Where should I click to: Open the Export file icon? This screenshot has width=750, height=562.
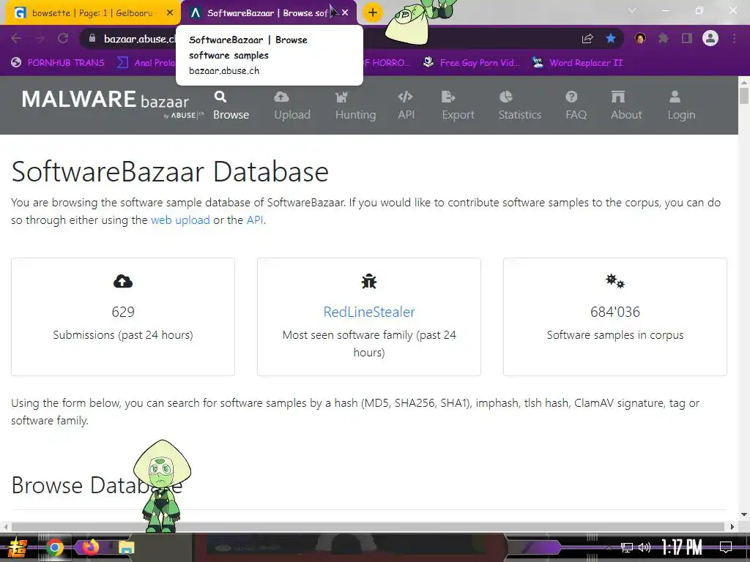448,97
